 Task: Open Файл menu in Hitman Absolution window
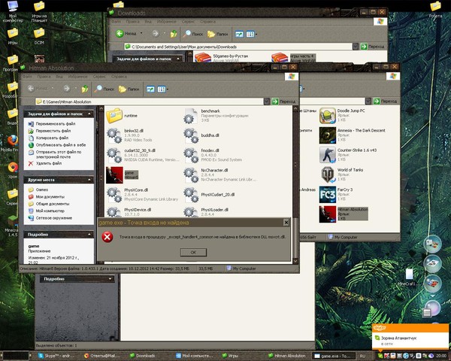pos(27,77)
